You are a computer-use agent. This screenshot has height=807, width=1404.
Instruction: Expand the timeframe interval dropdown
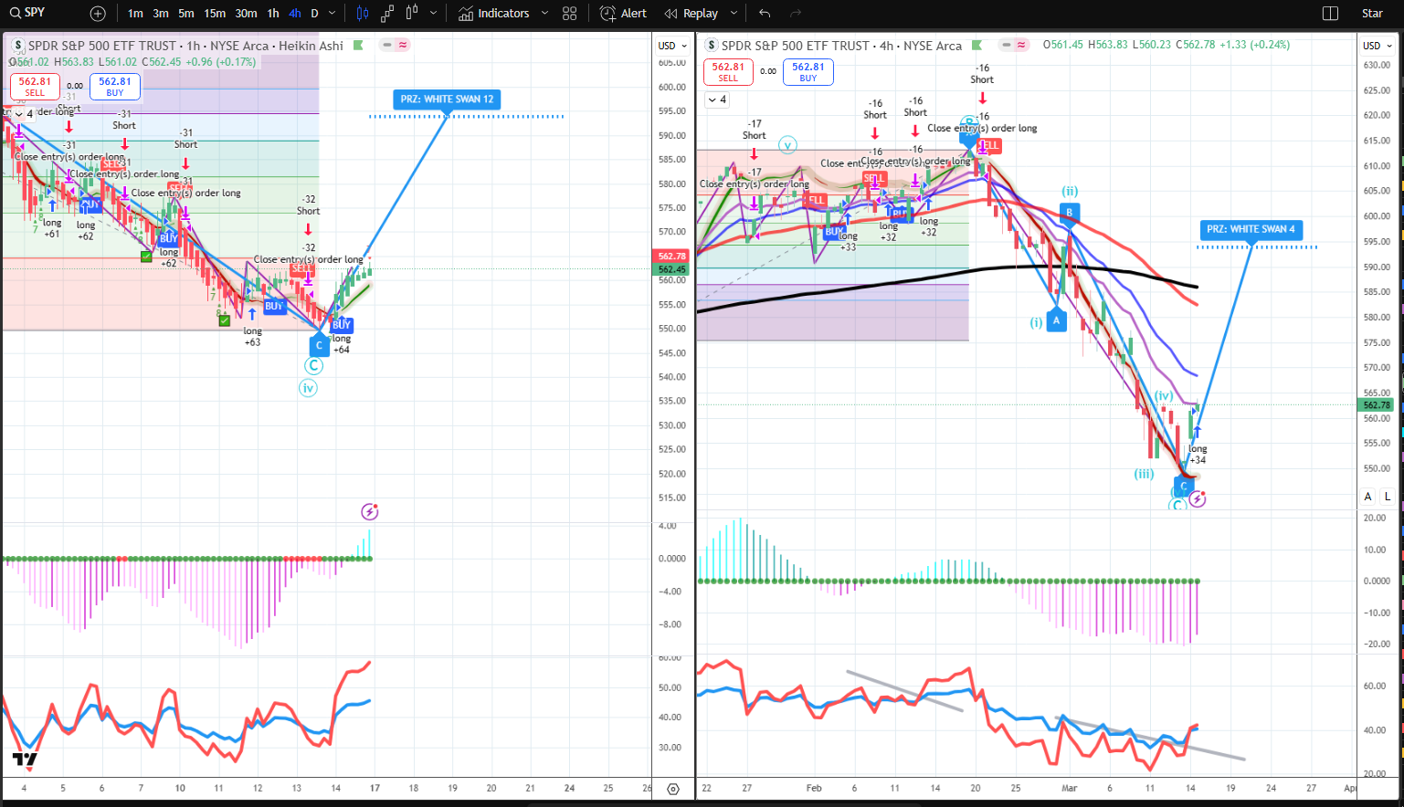[332, 14]
